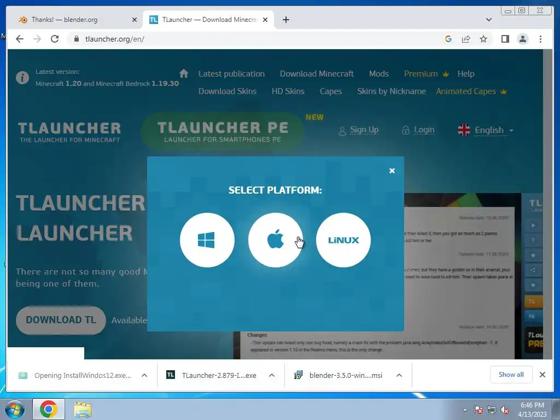Close the downloads bar
560x420 pixels.
click(x=542, y=375)
